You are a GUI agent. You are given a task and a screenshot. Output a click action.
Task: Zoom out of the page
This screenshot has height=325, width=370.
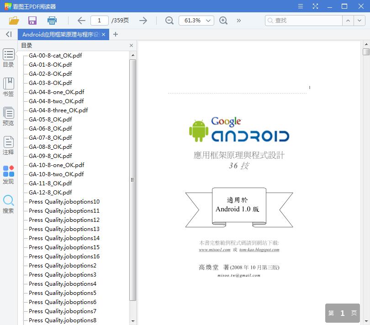(x=169, y=21)
